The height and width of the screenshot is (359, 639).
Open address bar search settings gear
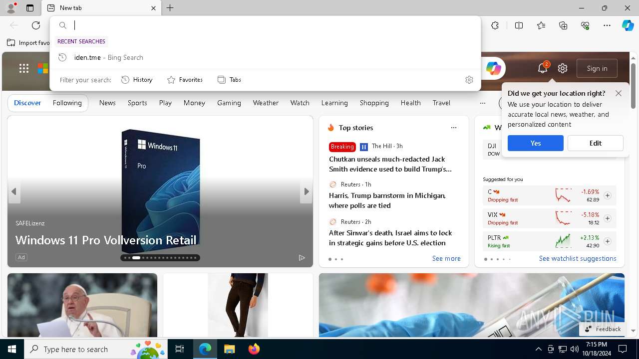[x=469, y=80]
